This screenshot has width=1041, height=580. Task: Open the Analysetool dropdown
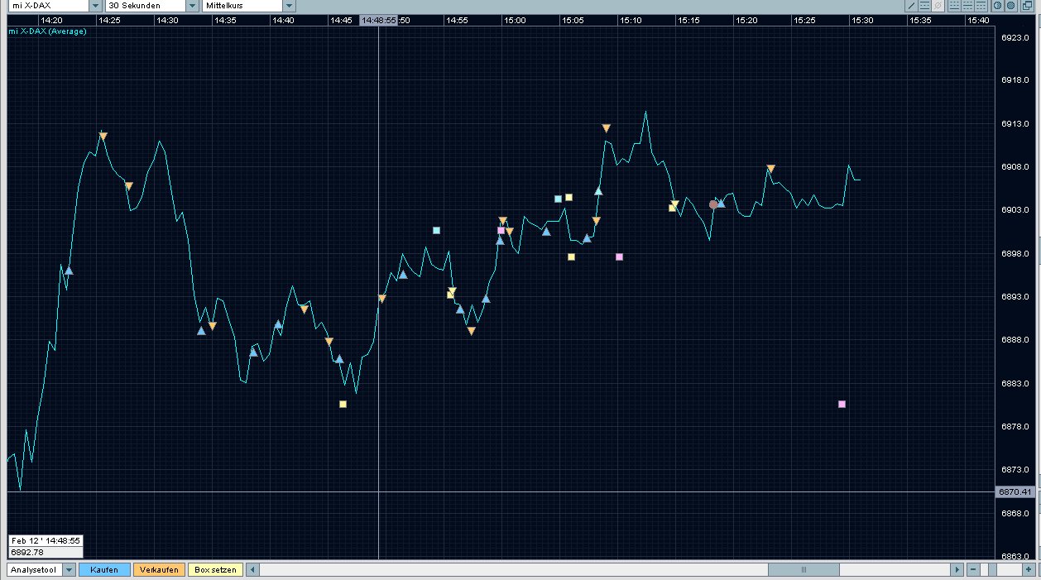pos(69,570)
